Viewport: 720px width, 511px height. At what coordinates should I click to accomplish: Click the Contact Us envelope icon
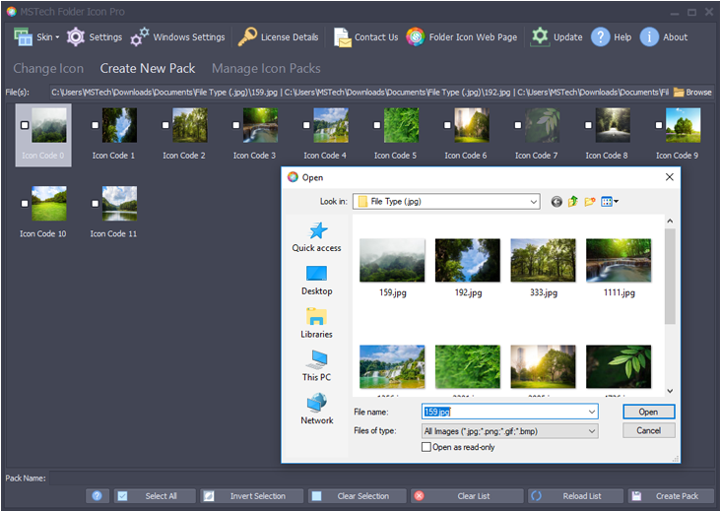coord(342,37)
